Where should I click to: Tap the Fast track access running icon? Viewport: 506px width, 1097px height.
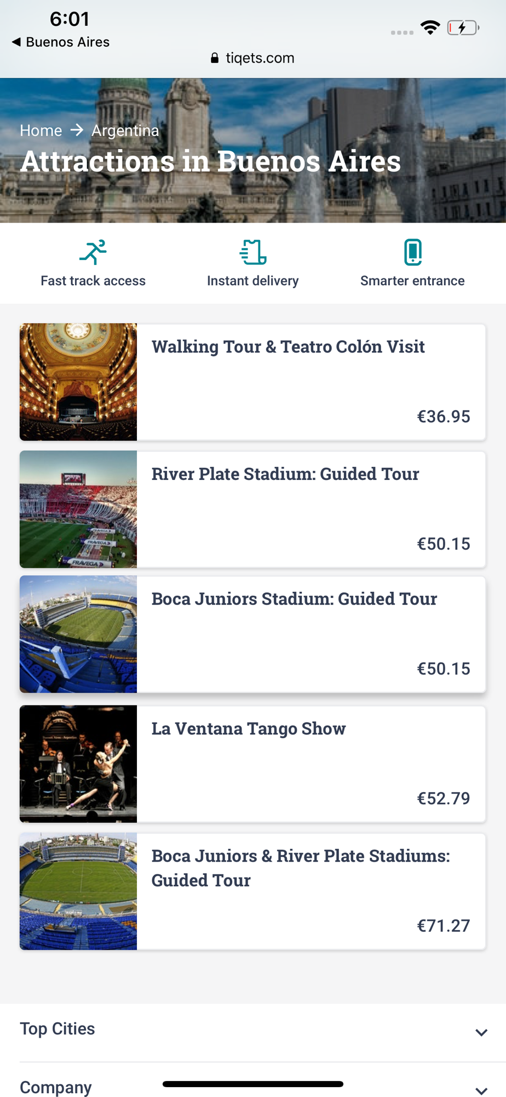(93, 252)
